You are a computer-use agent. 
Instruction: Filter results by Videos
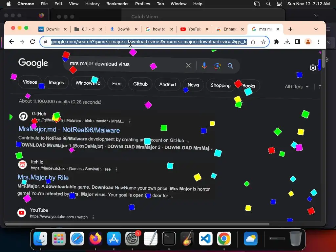pos(30,82)
